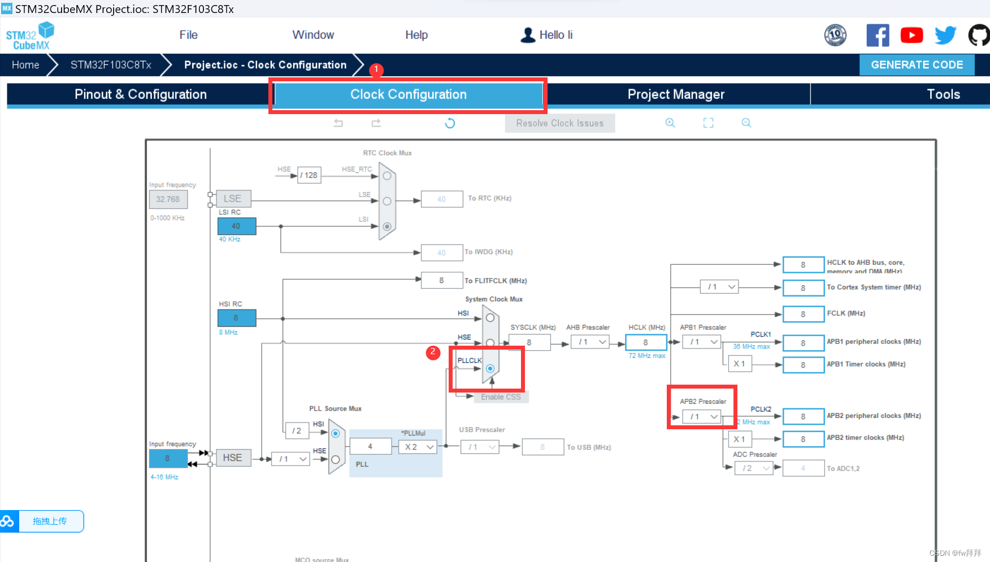Screen dimensions: 990x562
Task: Select HSI in PLL Source Mux
Action: 336,434
